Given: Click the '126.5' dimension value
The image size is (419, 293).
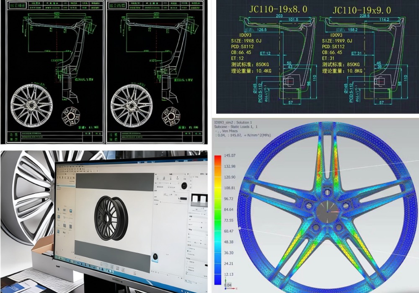Looking at the screenshot, I should 261,30.
